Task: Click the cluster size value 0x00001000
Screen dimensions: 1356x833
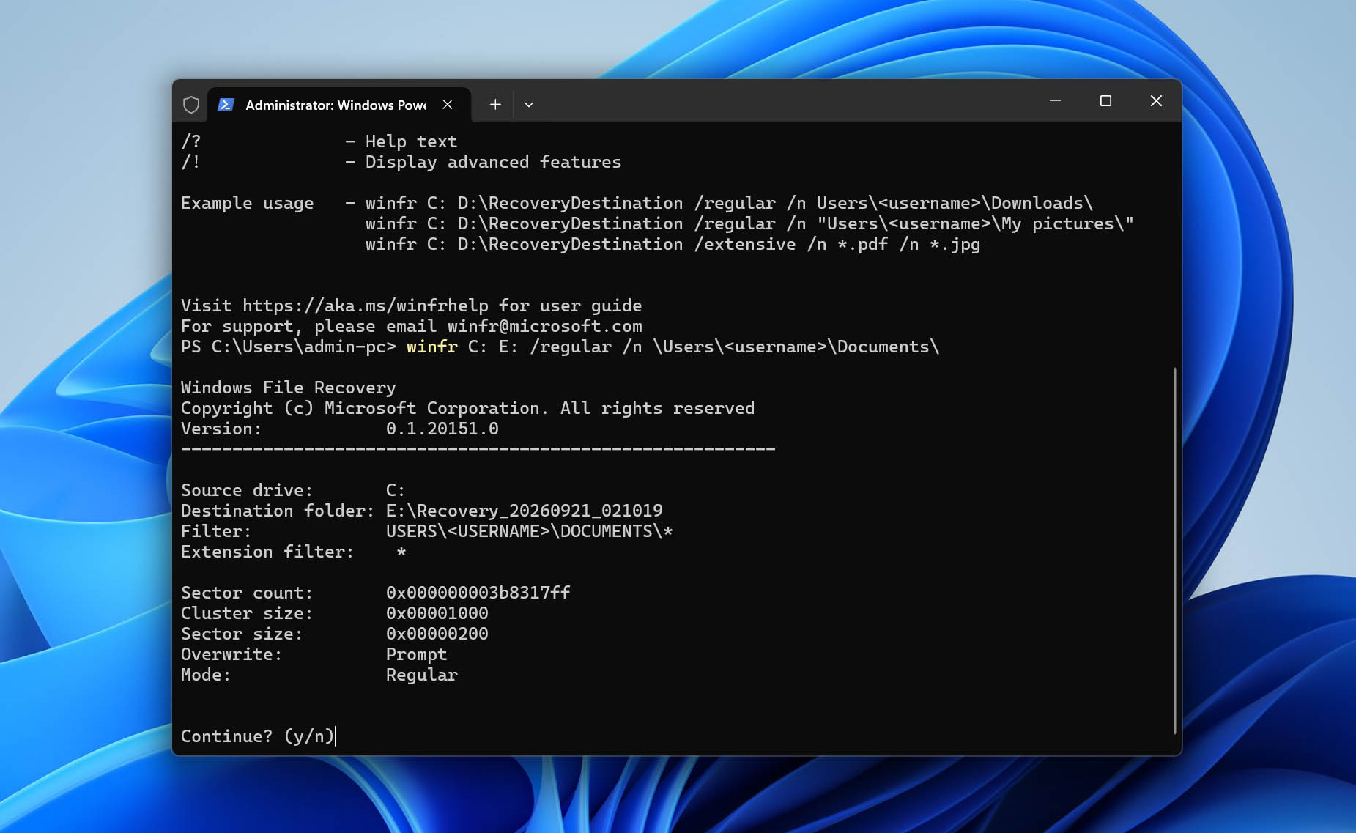Action: pos(437,613)
